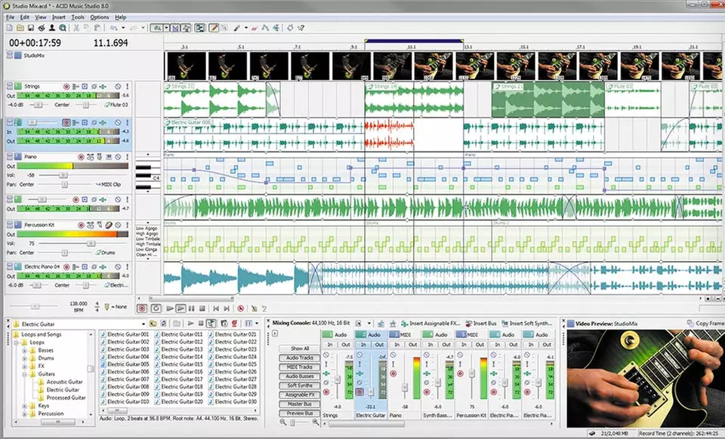Collapse the Guitars folder in tree

pyautogui.click(x=24, y=374)
